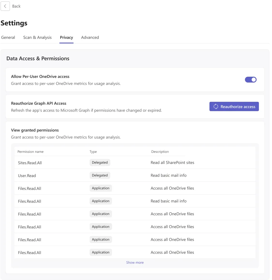Toggle Allow Per-User OneDrive access switch
Image resolution: width=272 pixels, height=280 pixels.
coord(250,80)
